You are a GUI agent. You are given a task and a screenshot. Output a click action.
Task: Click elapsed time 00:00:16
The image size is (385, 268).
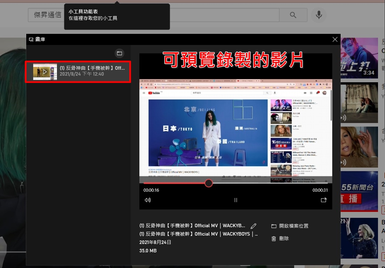[151, 190]
